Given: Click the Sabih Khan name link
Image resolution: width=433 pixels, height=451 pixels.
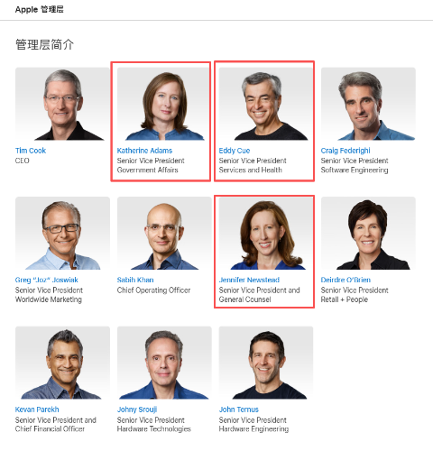Looking at the screenshot, I should 135,280.
